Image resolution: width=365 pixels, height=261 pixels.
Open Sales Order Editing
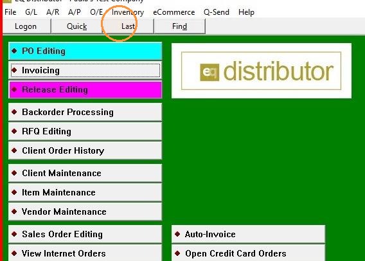coord(85,234)
